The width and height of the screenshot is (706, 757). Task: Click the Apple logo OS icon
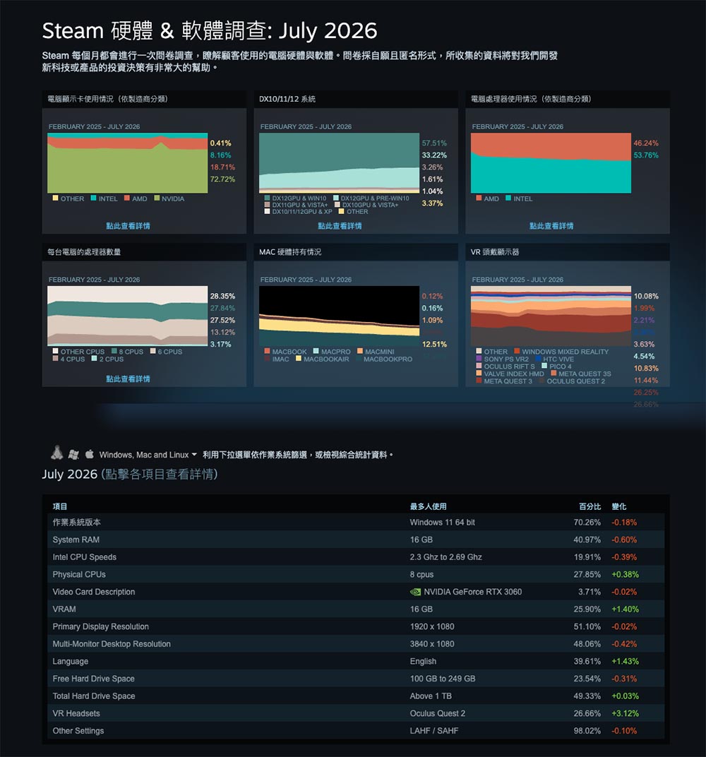pyautogui.click(x=89, y=454)
